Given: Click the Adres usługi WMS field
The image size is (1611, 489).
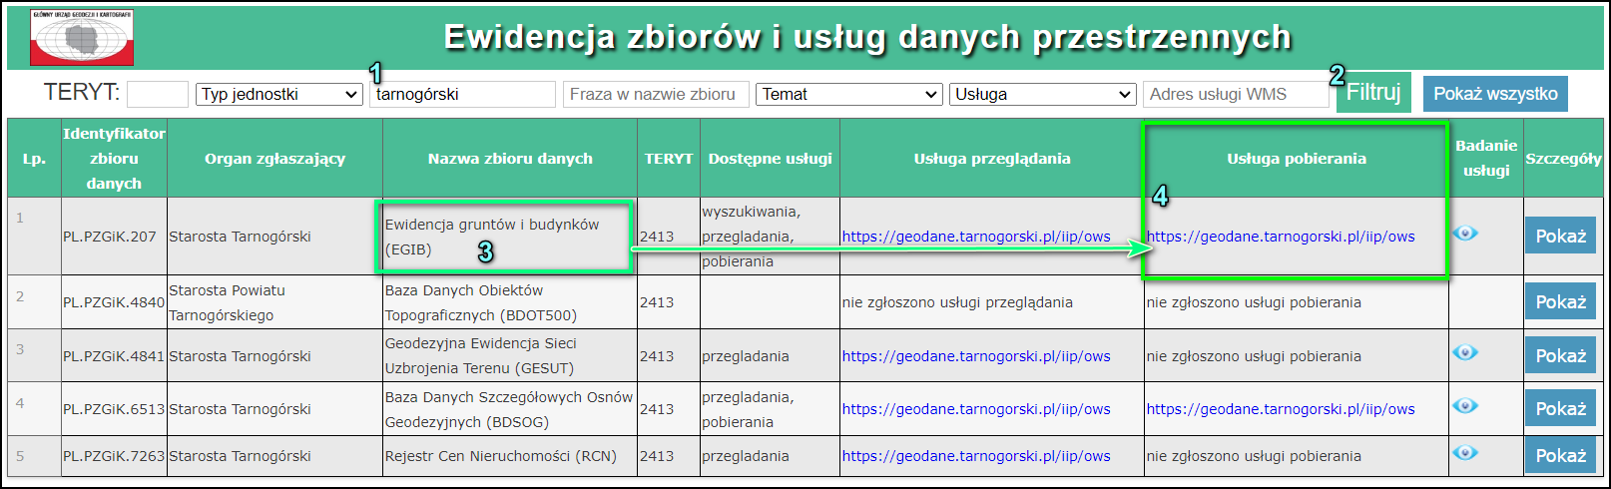Looking at the screenshot, I should pos(1235,94).
